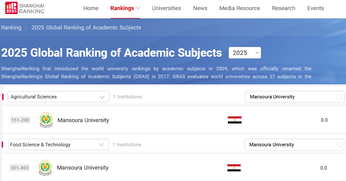346x181 pixels.
Task: Click Egypt flag in the 301-400 row
Action: pos(234,168)
